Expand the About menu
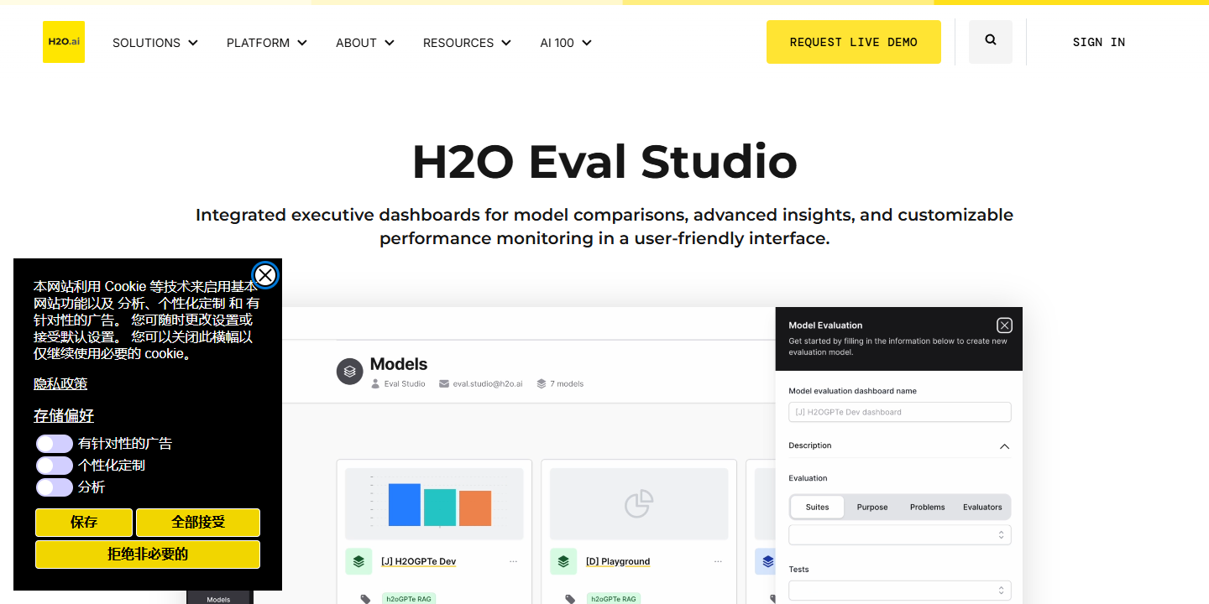Screen dimensions: 1209x604 pos(365,43)
